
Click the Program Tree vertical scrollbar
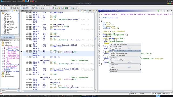[x=18, y=23]
